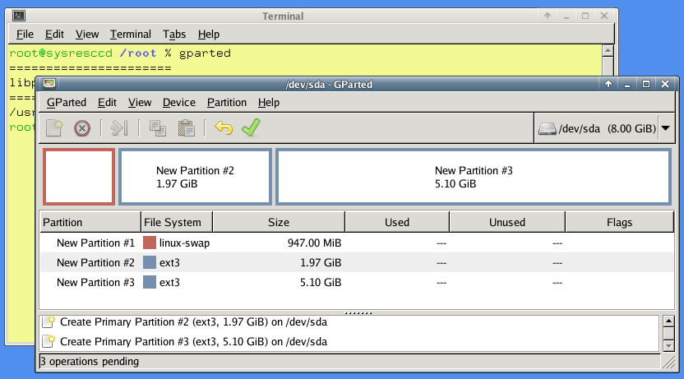Apply all operations with the green checkmark

252,127
